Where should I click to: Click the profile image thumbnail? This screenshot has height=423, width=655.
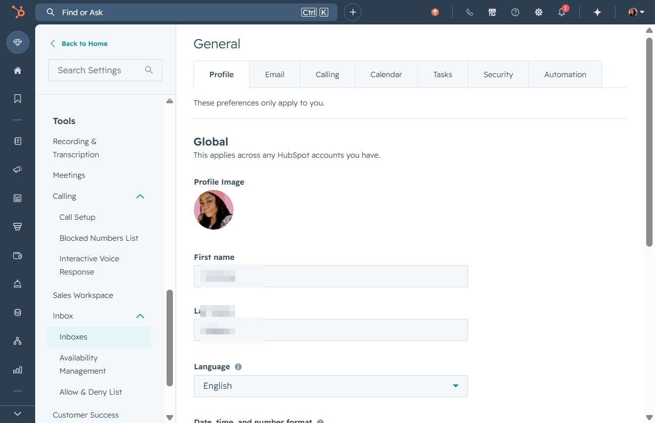click(213, 210)
